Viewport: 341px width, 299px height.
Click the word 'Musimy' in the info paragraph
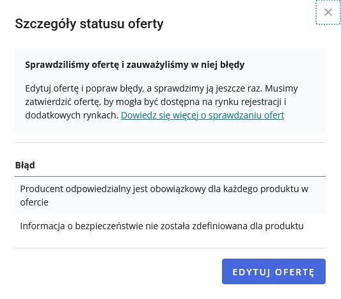point(282,88)
